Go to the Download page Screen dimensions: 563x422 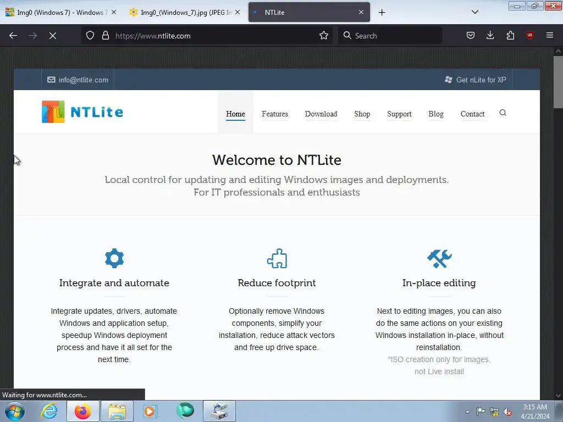(x=321, y=114)
